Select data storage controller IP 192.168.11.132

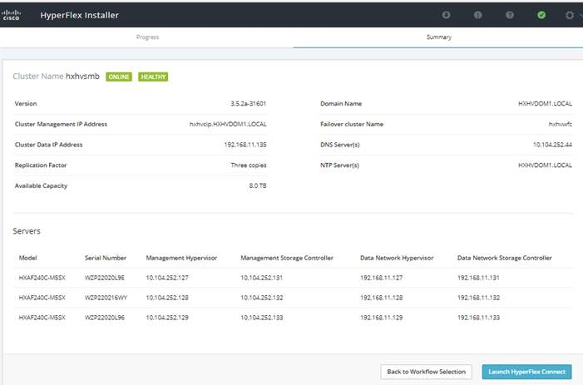(478, 298)
